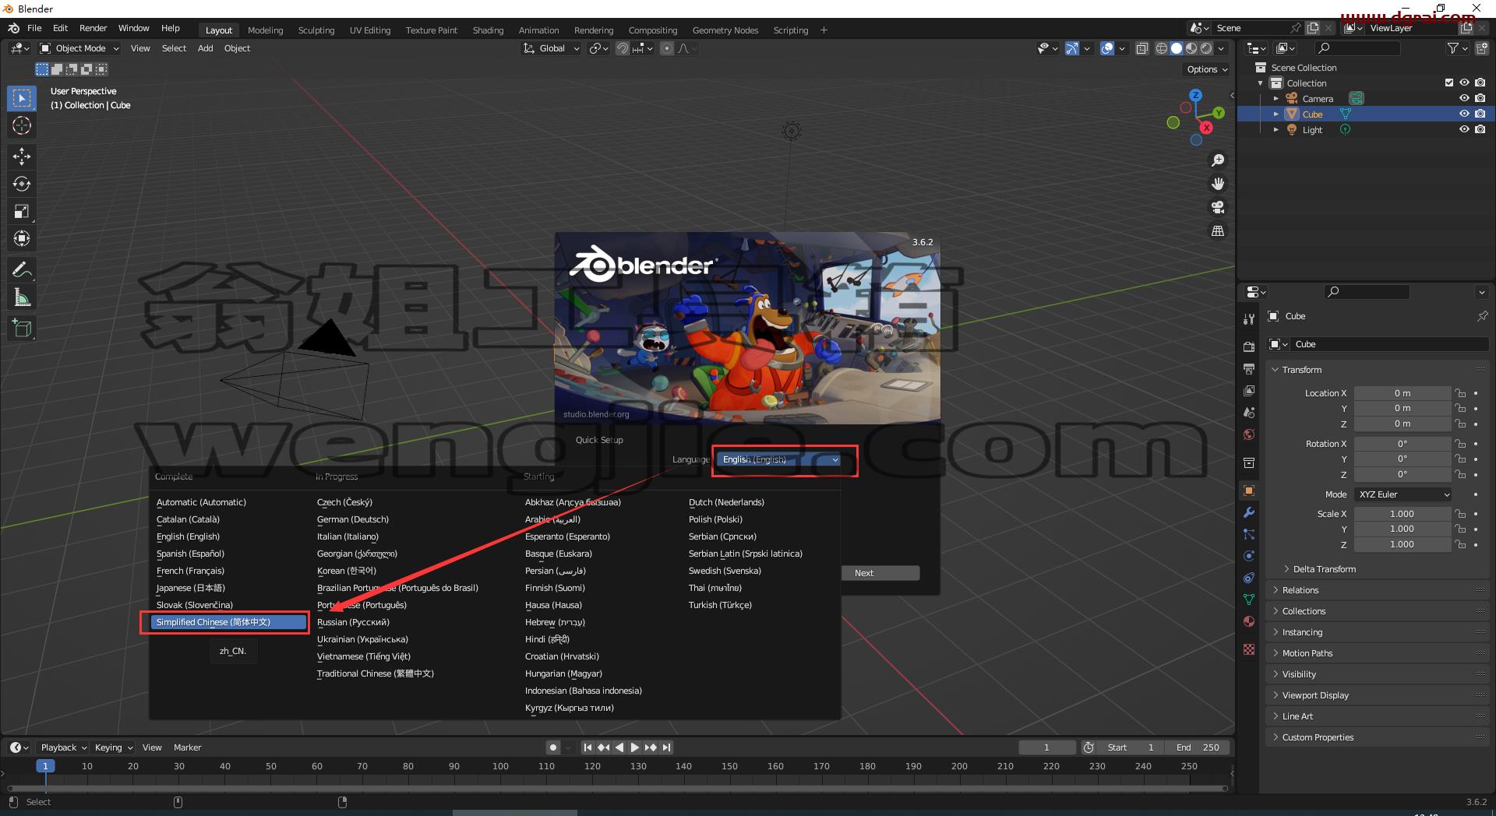Toggle camera view icon in viewport

point(1217,207)
